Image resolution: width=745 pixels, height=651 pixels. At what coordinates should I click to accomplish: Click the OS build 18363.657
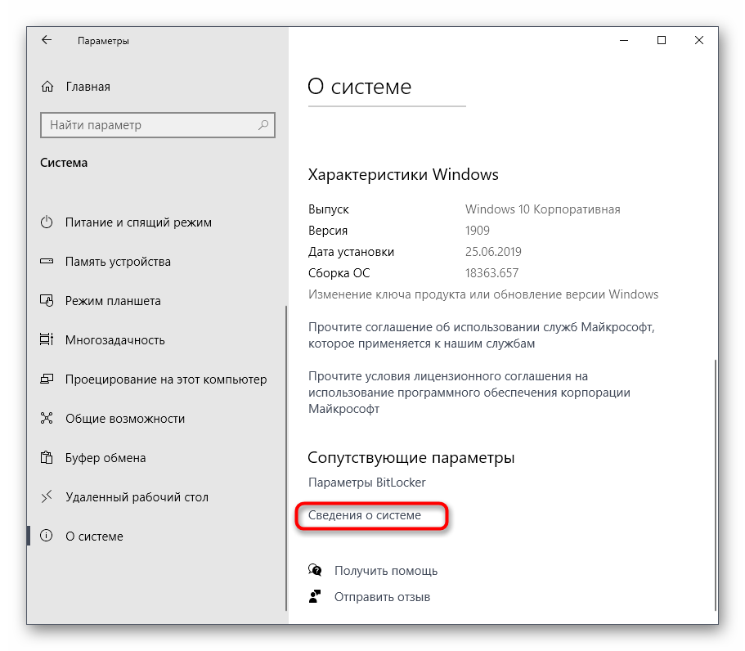[x=491, y=273]
